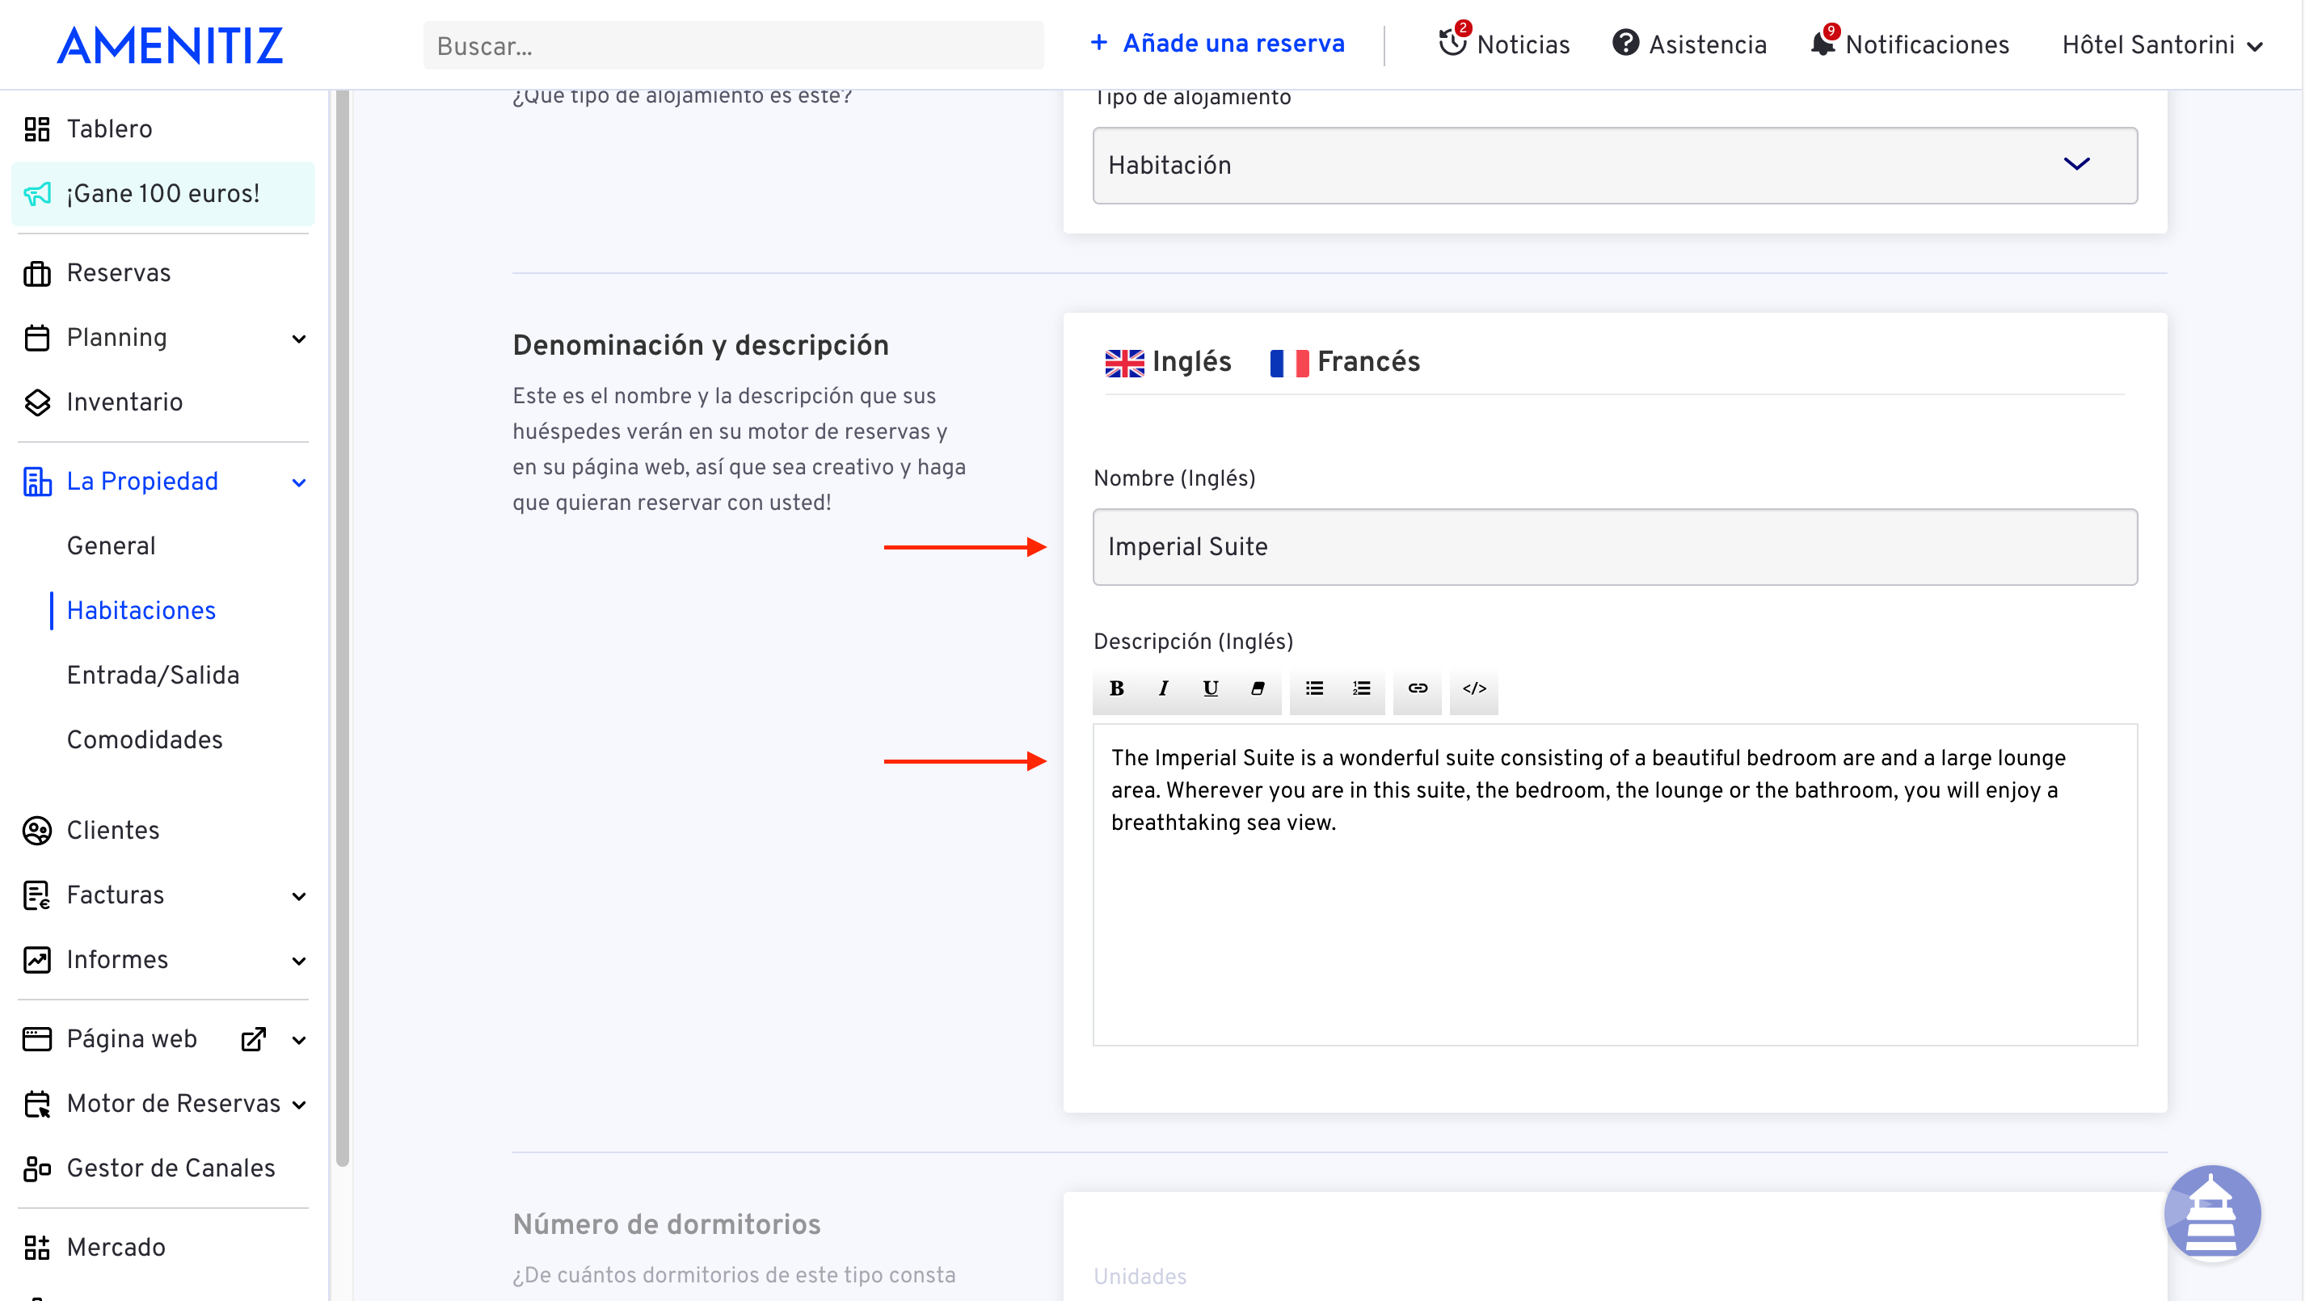Click the Nombre (Inglés) field with Imperial Suite
2305x1301 pixels.
click(1615, 547)
